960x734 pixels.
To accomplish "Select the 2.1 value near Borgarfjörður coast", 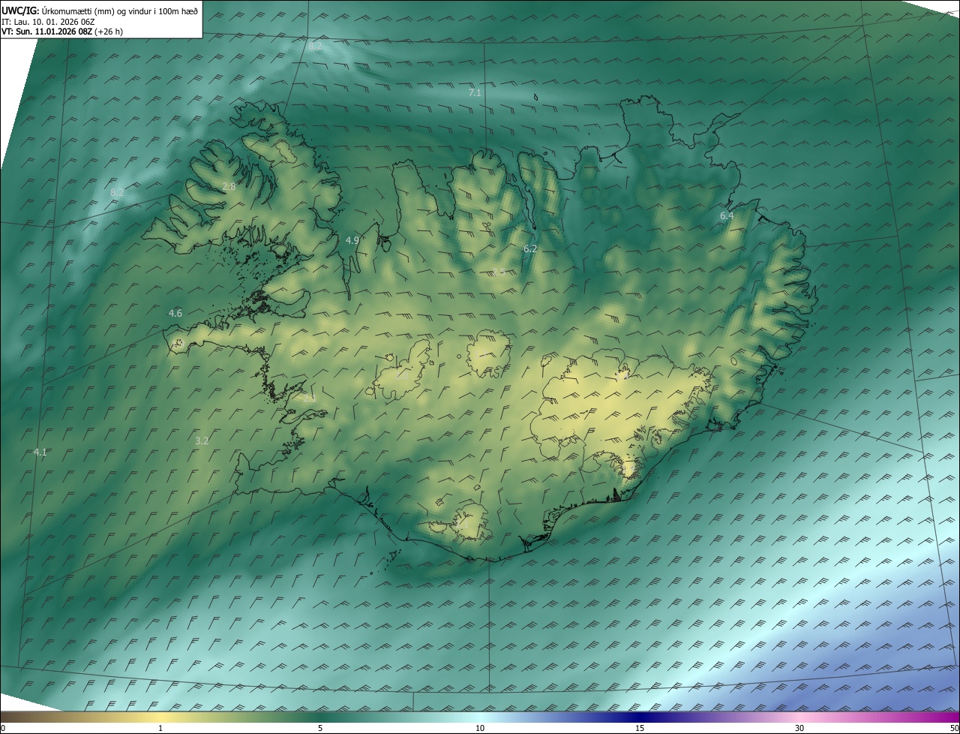I will coord(309,399).
